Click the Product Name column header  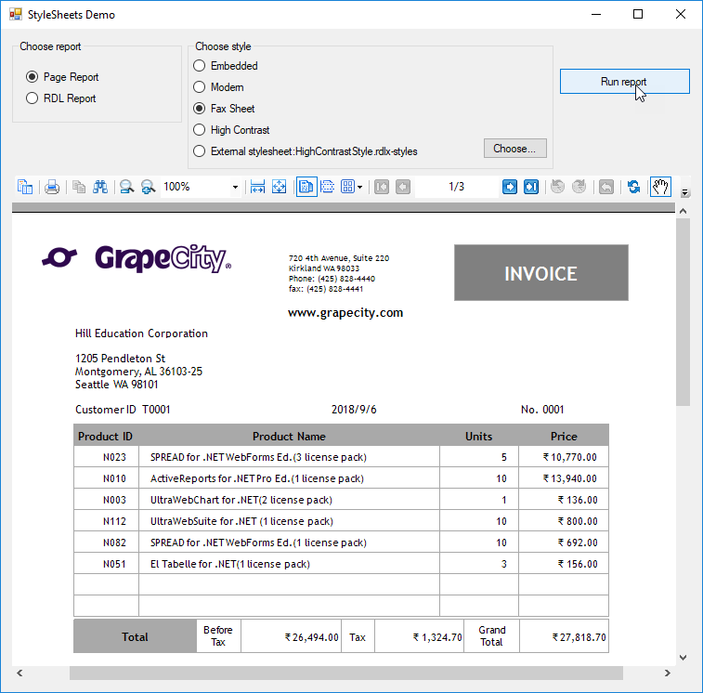coord(289,437)
